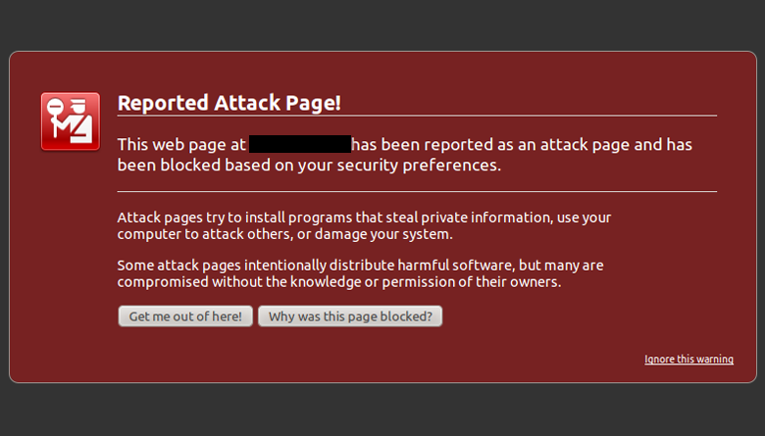Open "Why was this page blocked?" explanation
Screen dimensions: 765x436
click(350, 316)
